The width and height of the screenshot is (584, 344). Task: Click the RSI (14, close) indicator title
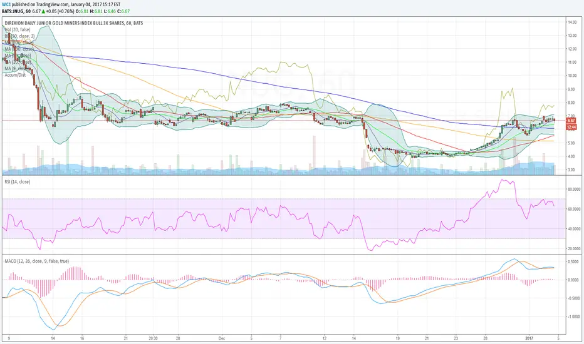(x=17, y=182)
